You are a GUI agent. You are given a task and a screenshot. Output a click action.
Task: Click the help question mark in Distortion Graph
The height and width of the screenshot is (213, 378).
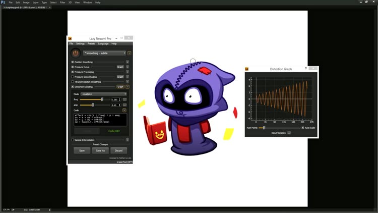(305, 69)
